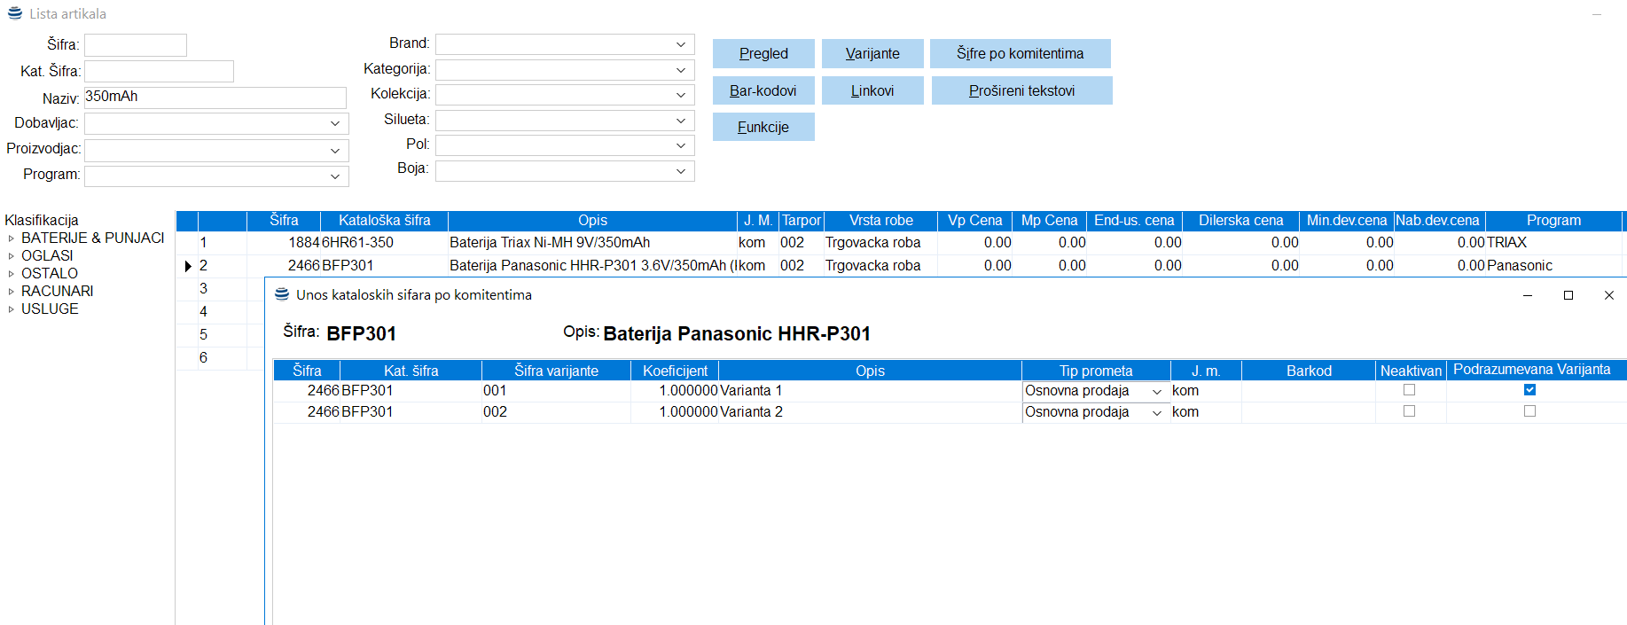
Task: Open Bar-kodovi
Action: tap(763, 90)
